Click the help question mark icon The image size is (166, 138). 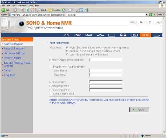coord(150,22)
